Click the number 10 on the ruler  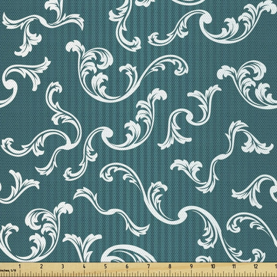213,266
